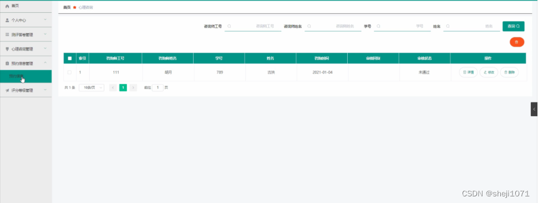Click the 789 student number cell
This screenshot has height=203, width=538.
click(220, 72)
